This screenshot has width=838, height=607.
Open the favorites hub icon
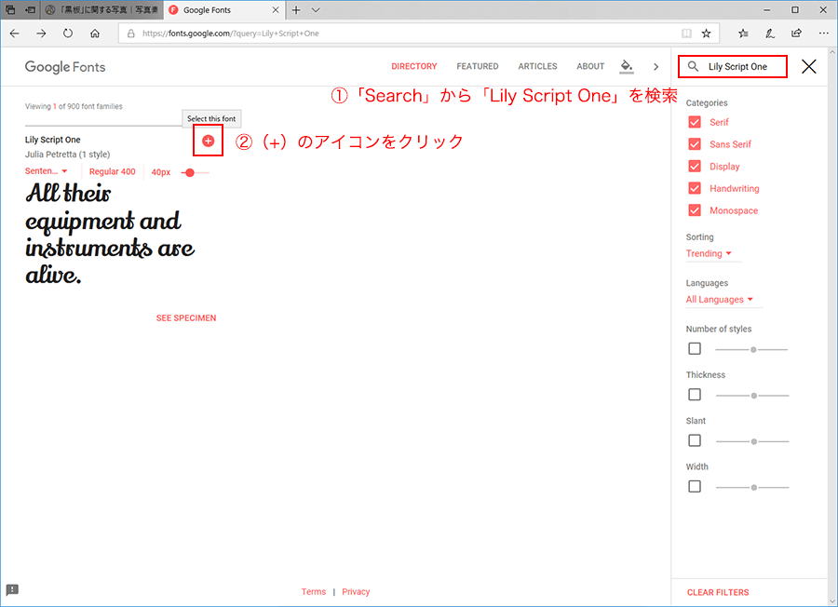(743, 34)
